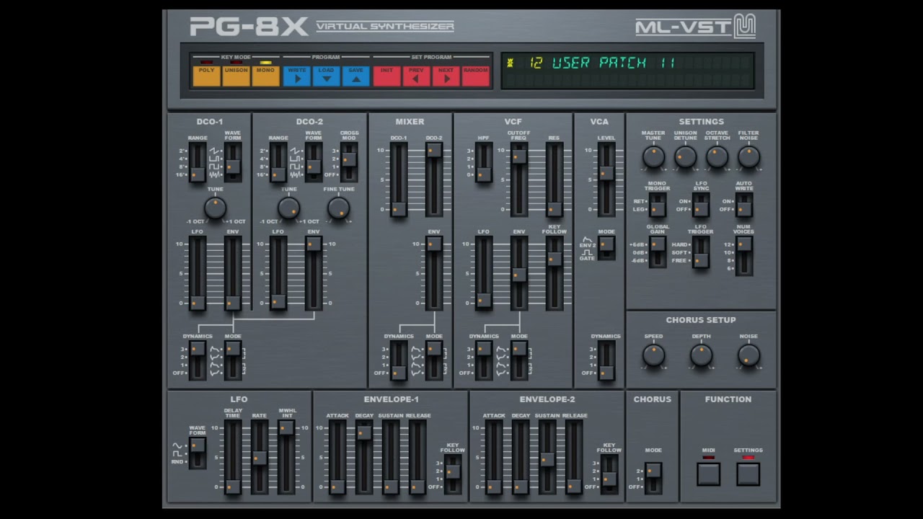Viewport: 923px width, 519px height.
Task: Click the chorus SPEED knob
Action: 653,355
